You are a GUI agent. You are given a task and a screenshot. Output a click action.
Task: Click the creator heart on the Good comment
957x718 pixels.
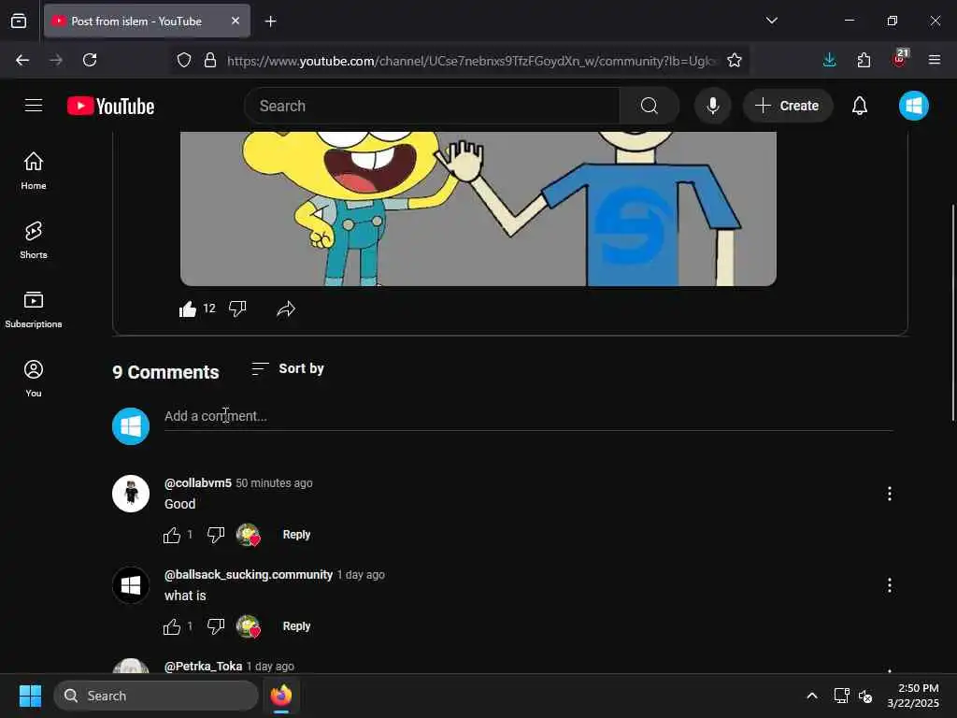click(249, 535)
